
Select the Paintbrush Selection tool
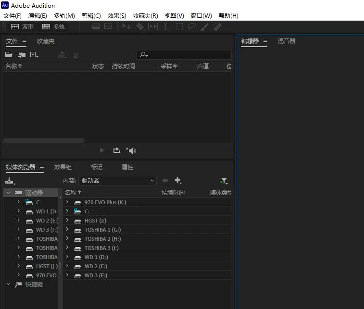pyautogui.click(x=204, y=27)
